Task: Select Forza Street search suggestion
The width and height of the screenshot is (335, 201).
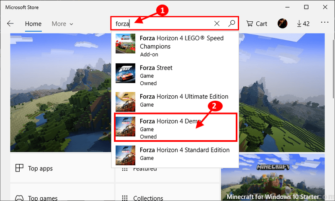Action: click(175, 75)
